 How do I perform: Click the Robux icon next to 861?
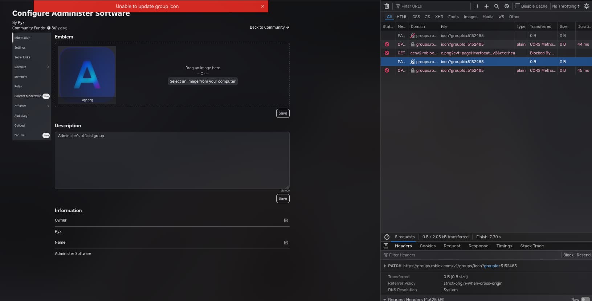point(49,28)
